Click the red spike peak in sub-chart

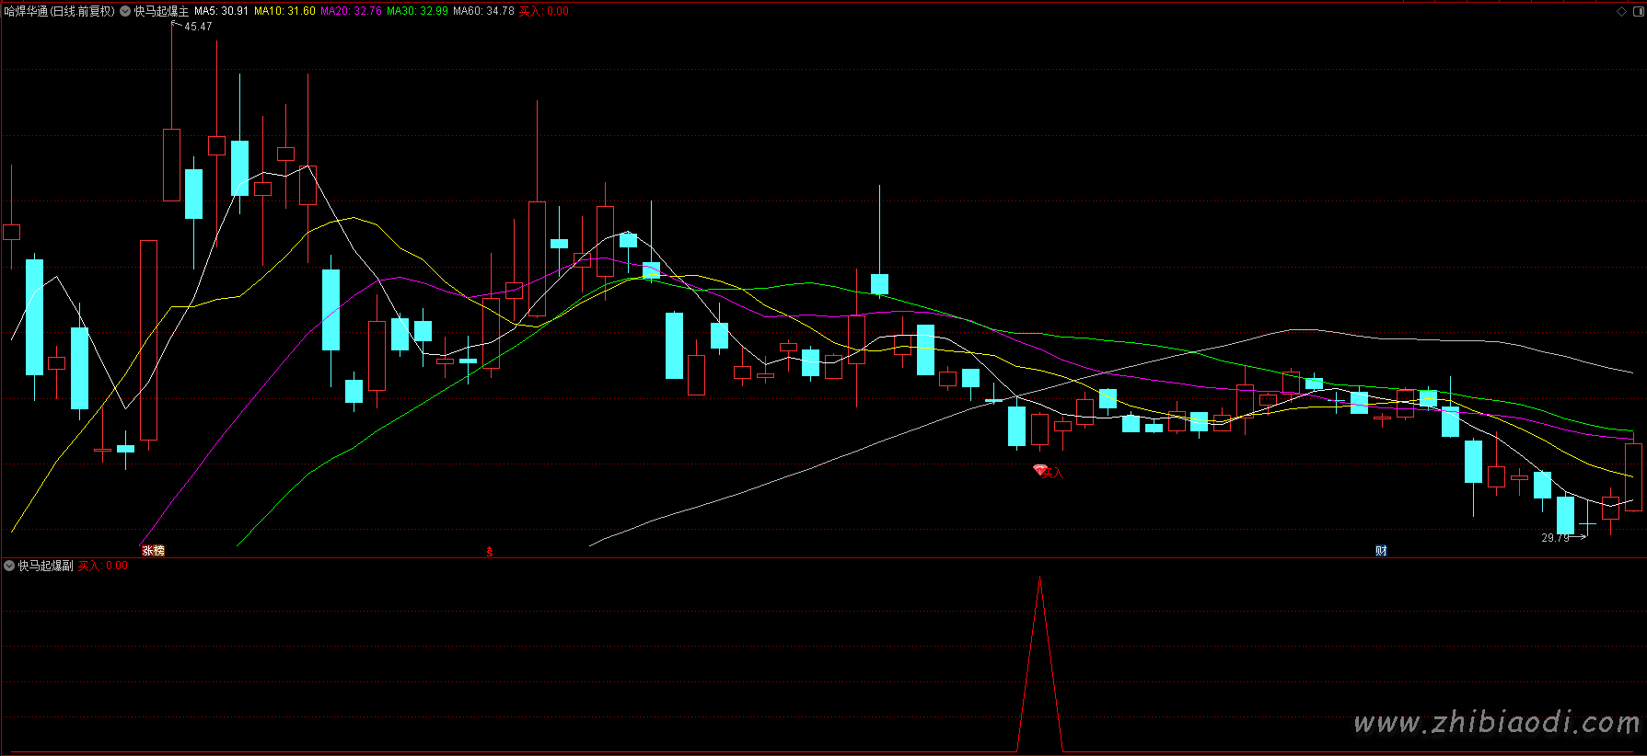click(x=1039, y=581)
